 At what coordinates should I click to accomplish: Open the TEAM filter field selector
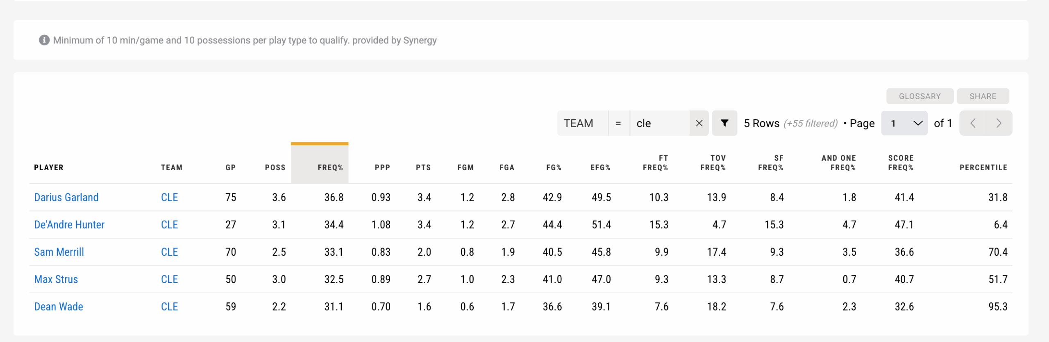(x=582, y=123)
